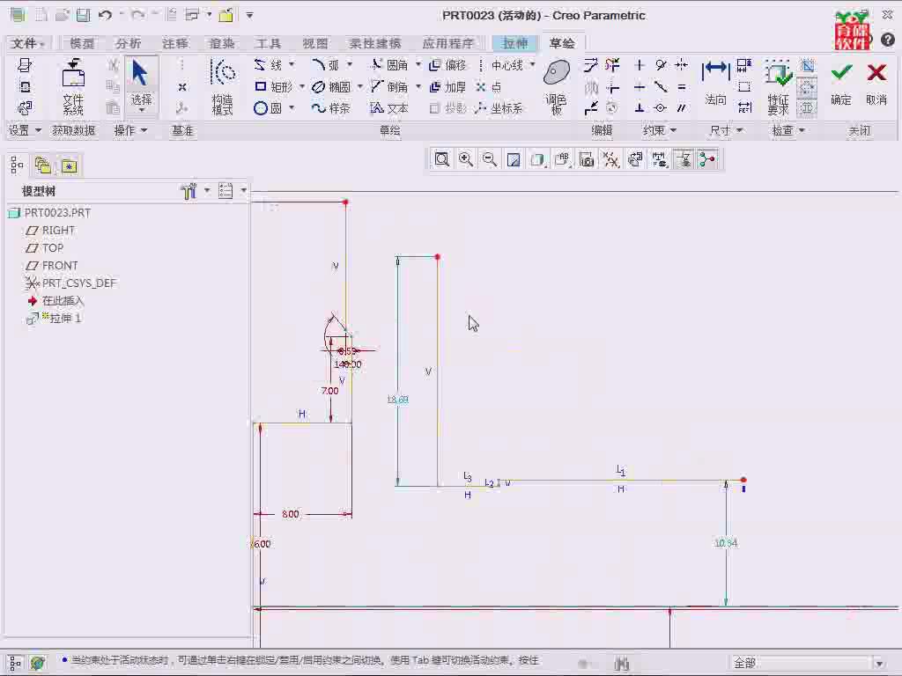Apply the Tangent constraint icon

(x=661, y=65)
